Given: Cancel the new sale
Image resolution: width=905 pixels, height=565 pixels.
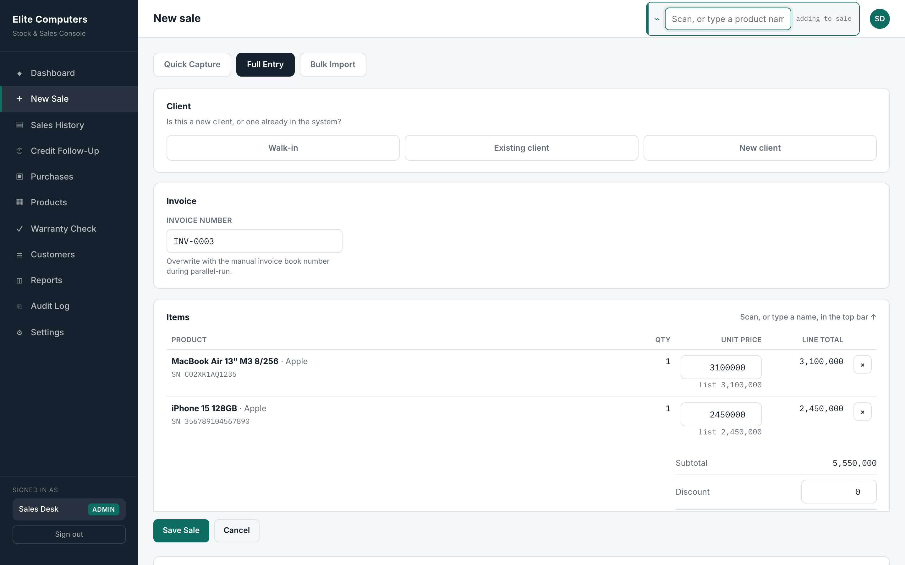Looking at the screenshot, I should click(237, 530).
